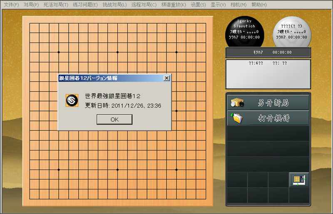Select the white stone player panel
Screen dimensions: 333x214
pos(292,32)
